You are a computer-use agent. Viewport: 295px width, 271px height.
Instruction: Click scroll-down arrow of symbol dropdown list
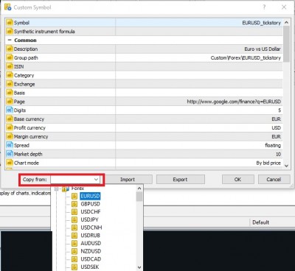[139, 267]
